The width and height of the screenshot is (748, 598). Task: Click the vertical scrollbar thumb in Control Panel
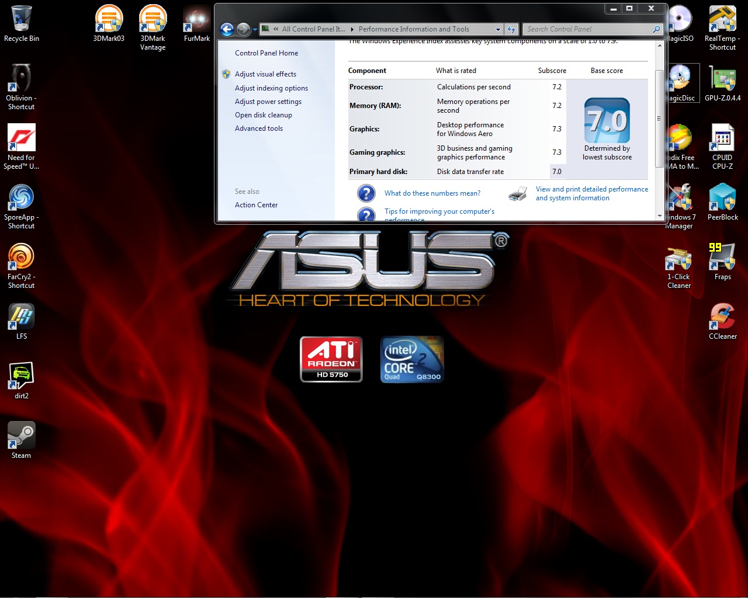(659, 118)
